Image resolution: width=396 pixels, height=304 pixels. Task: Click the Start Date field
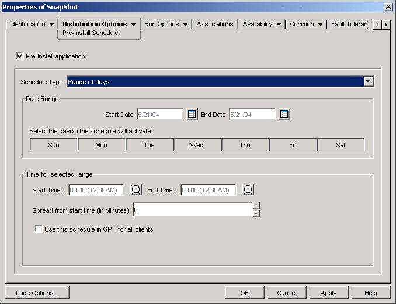tap(160, 115)
